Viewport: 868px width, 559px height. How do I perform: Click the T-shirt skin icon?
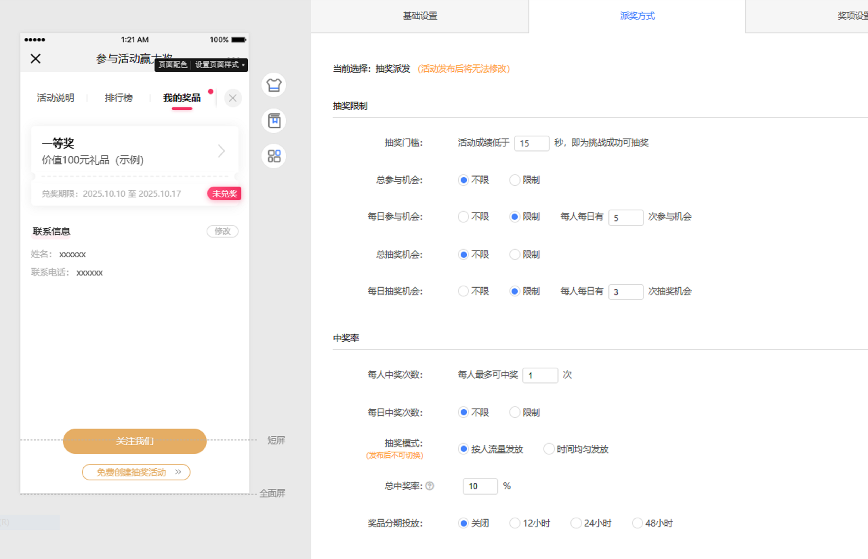coord(274,85)
